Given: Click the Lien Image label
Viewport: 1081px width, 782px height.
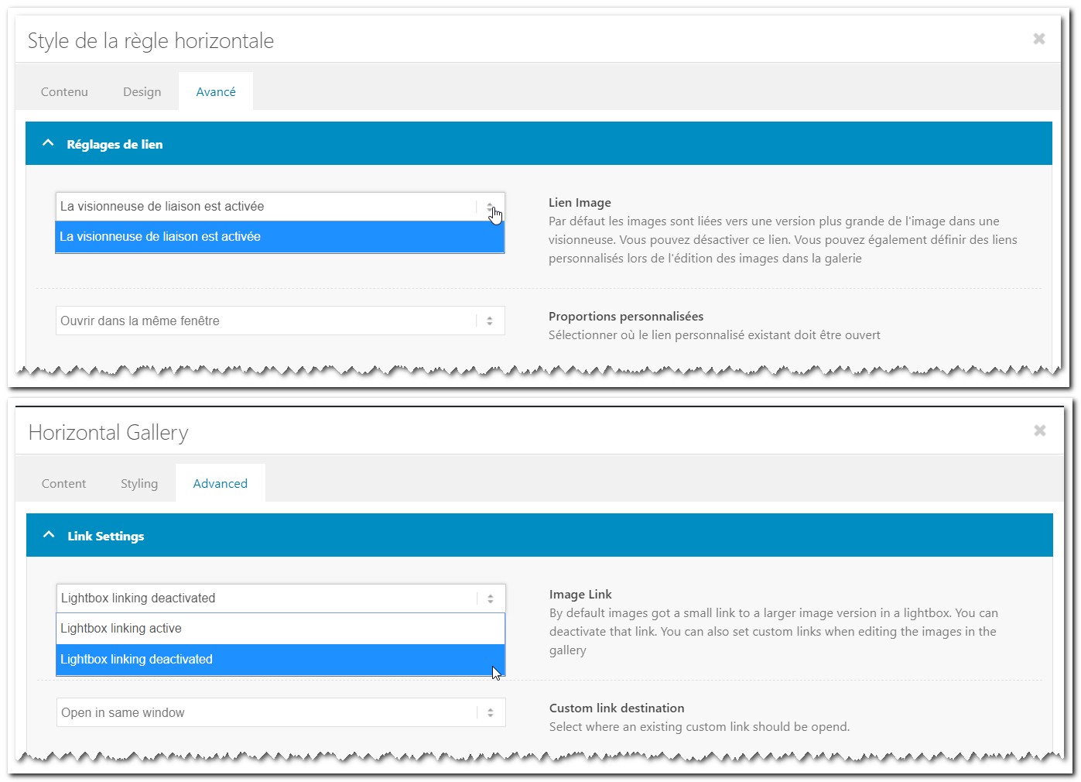Looking at the screenshot, I should 580,202.
